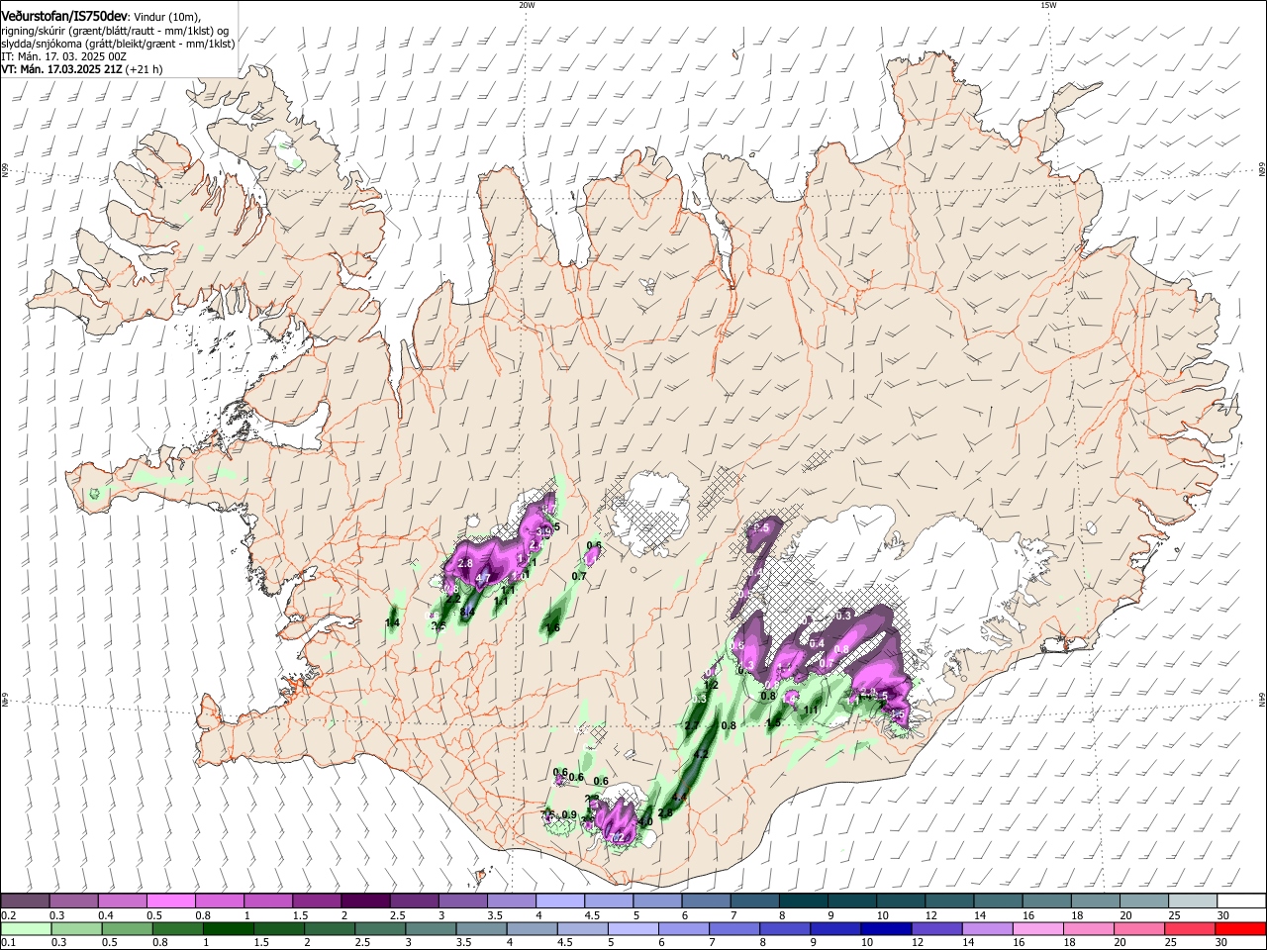Click the 'rigning/skúrir (grænt/blátt/rautt' description line
The width and height of the screenshot is (1267, 950).
115,31
